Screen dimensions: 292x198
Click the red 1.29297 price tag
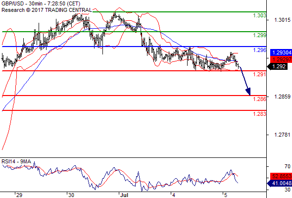coord(281,59)
